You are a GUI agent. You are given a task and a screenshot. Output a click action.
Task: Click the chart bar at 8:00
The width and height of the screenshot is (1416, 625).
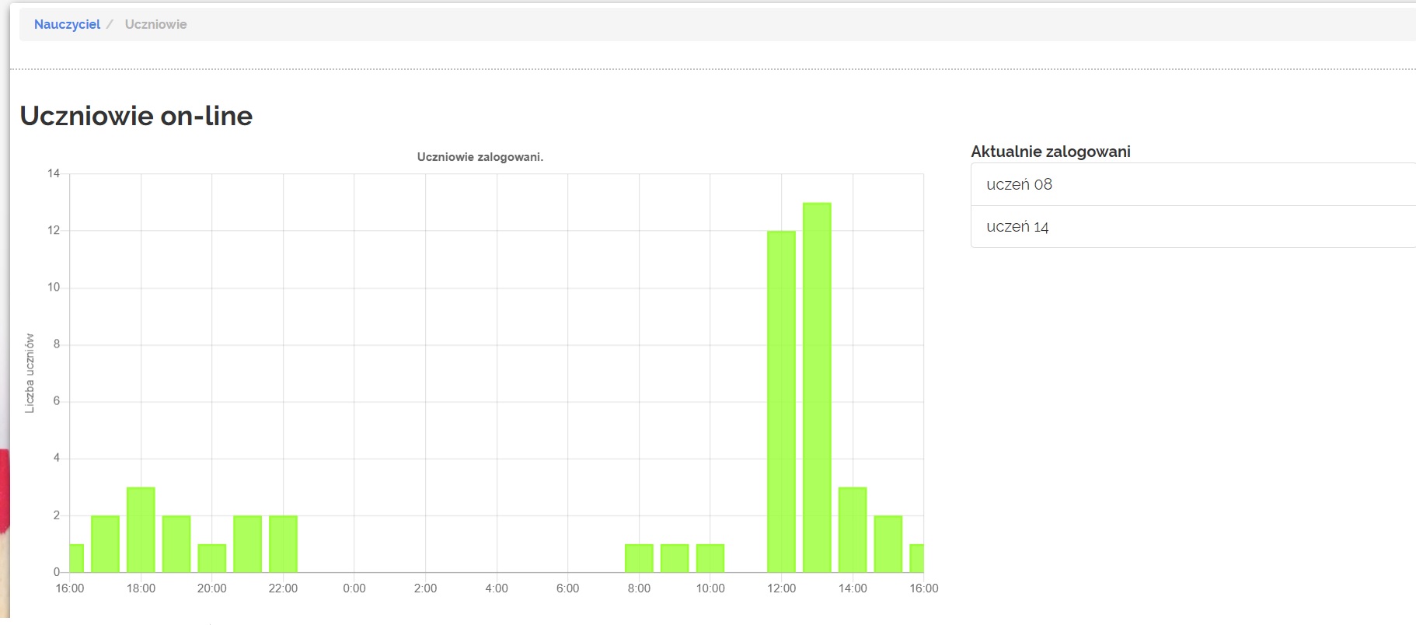click(639, 558)
